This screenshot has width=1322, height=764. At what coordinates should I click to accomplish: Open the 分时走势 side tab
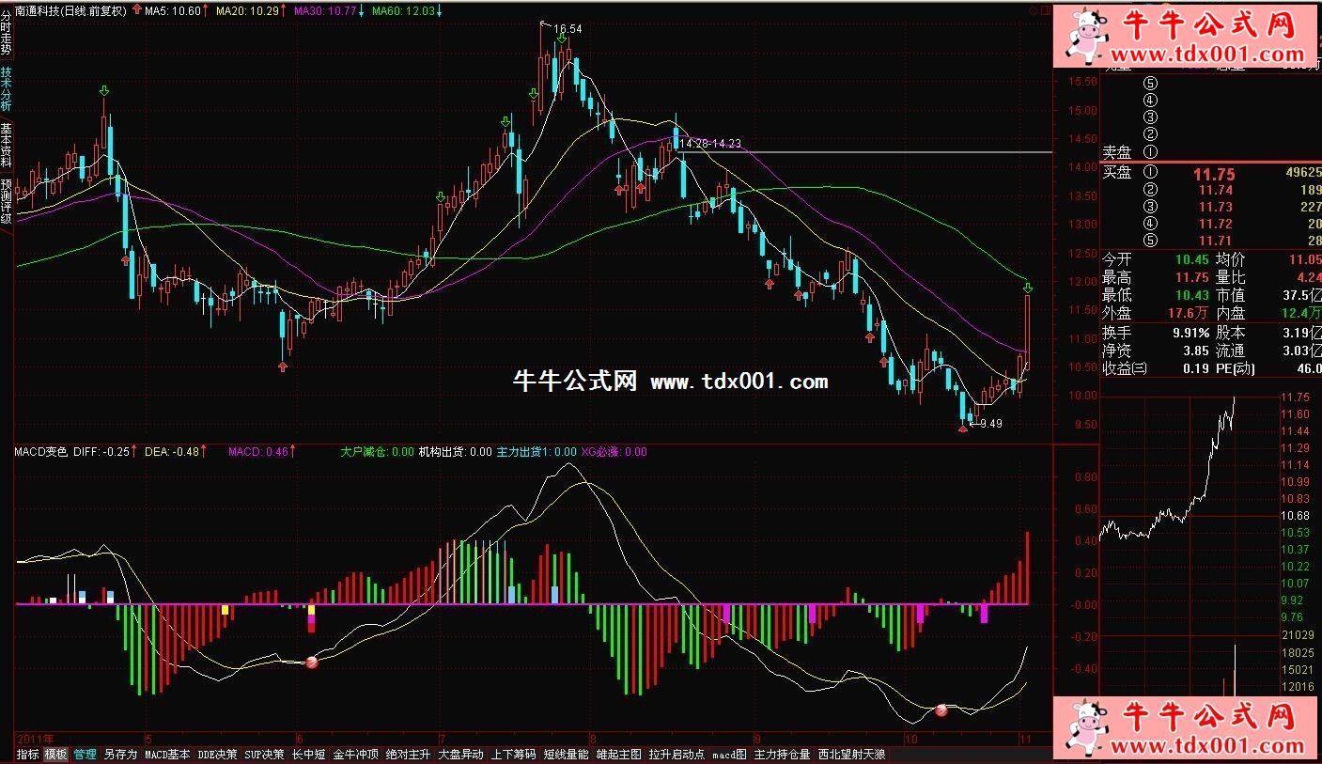(x=7, y=35)
